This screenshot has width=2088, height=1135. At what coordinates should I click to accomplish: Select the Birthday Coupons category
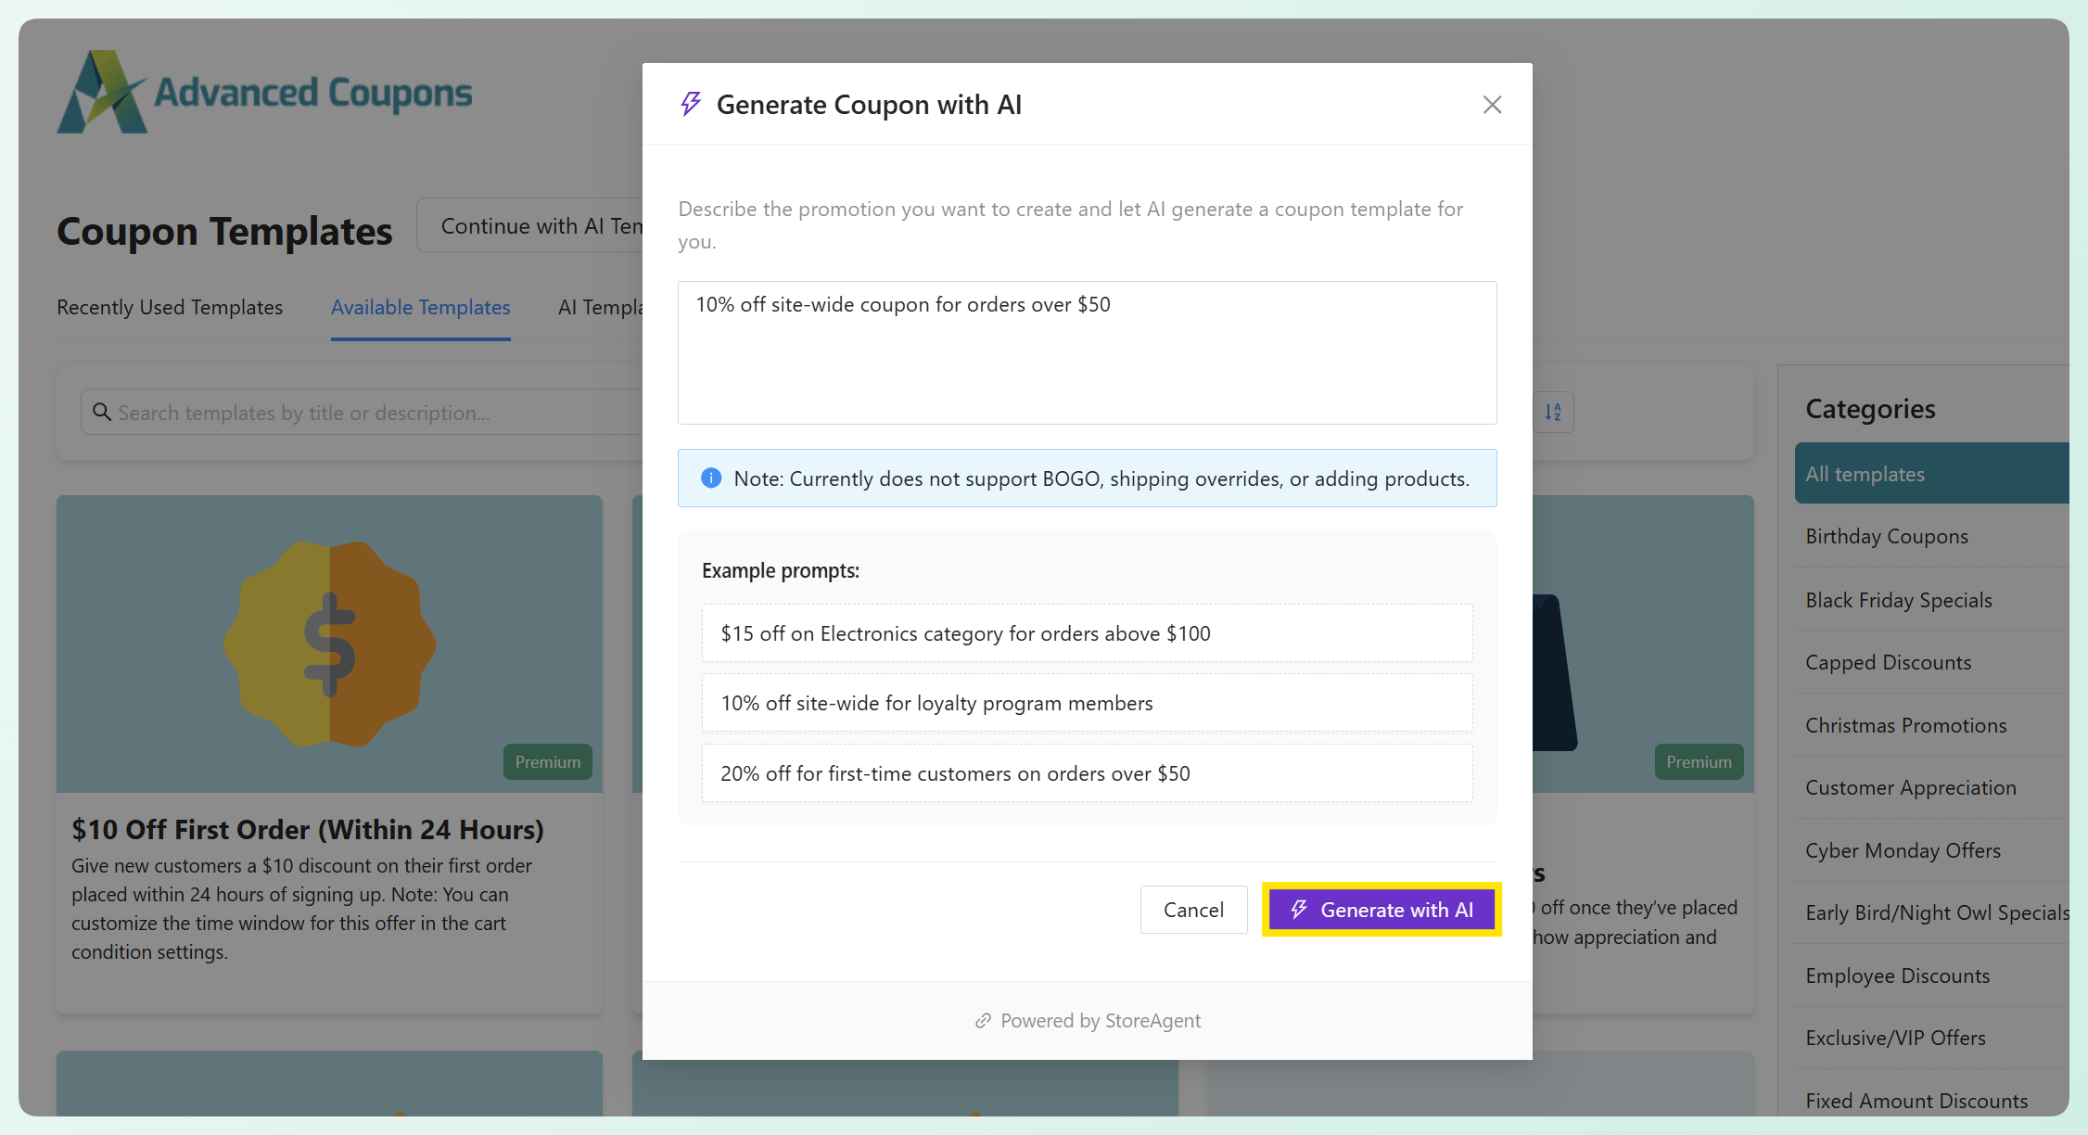(1887, 536)
